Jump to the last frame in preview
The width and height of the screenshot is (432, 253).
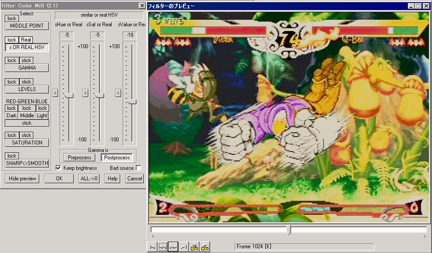(x=184, y=247)
